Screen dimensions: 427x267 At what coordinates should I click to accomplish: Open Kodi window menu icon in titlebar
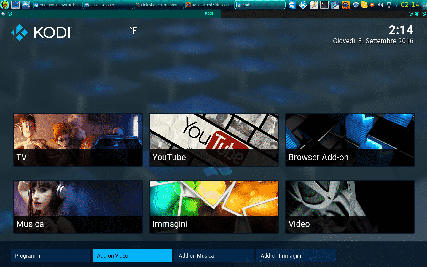pyautogui.click(x=3, y=13)
